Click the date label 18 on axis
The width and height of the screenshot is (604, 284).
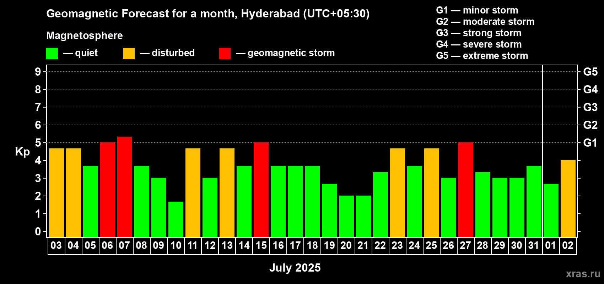tap(312, 245)
